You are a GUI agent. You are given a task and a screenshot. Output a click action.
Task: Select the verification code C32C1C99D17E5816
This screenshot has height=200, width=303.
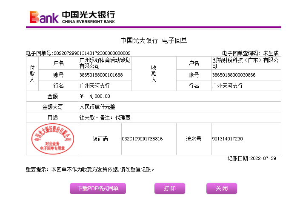coord(142,139)
